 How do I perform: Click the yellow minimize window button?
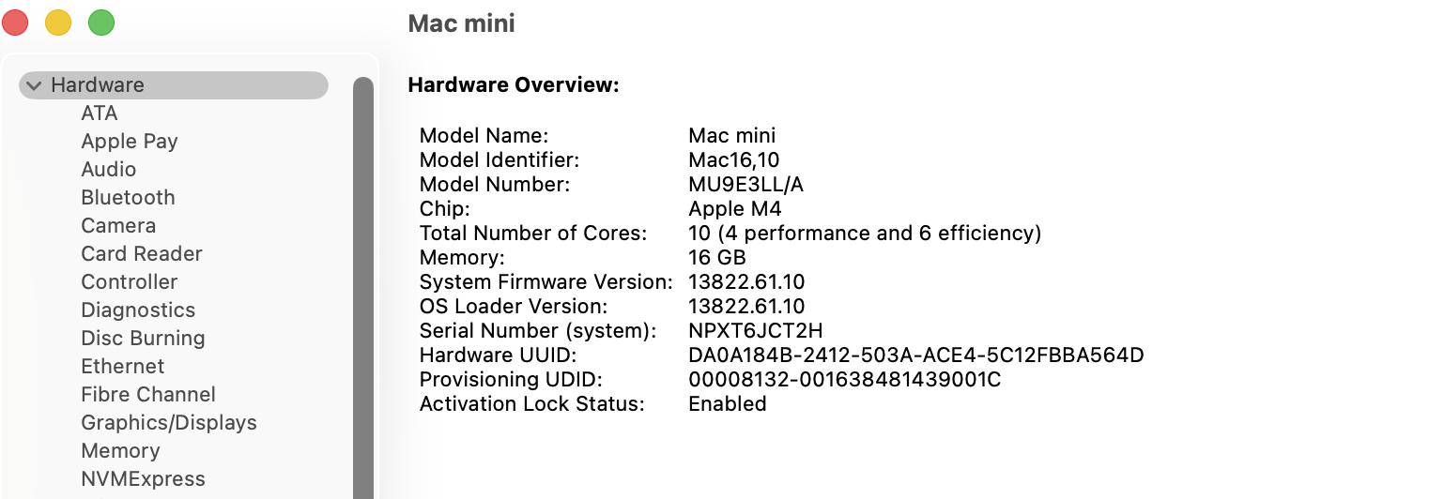coord(58,23)
